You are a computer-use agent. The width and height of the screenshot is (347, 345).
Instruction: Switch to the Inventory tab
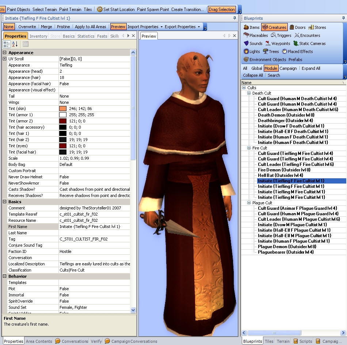pos(38,36)
